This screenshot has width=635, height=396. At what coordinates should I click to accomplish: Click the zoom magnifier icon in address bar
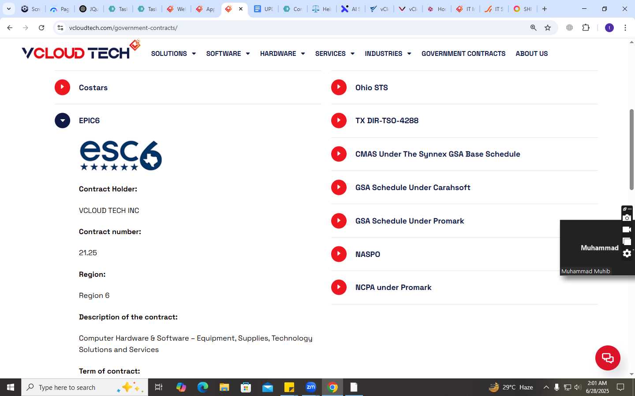click(533, 28)
